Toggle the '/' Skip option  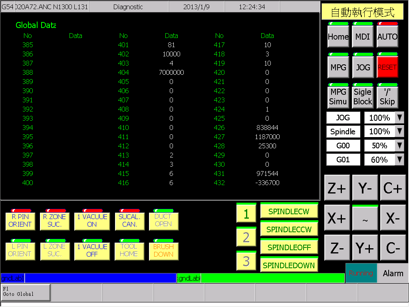(387, 96)
